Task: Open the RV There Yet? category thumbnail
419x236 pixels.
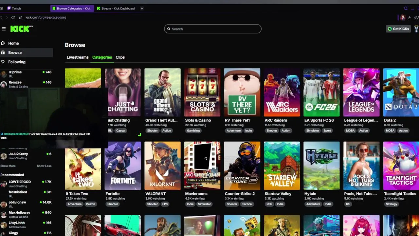Action: (x=242, y=92)
